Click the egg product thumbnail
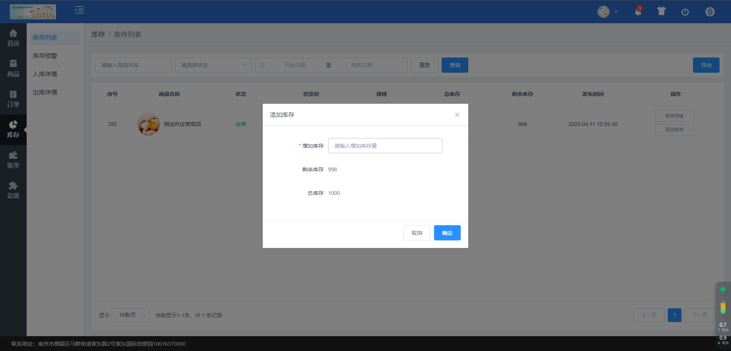The image size is (731, 351). (x=148, y=124)
